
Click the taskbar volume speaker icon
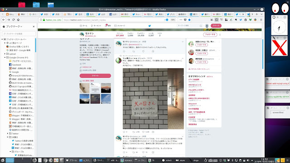tap(248, 160)
